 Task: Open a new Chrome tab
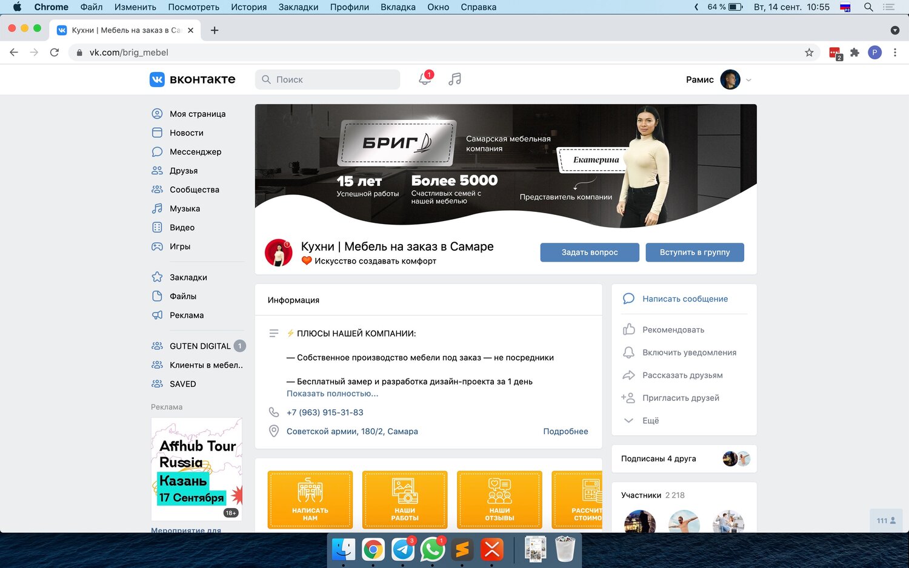[215, 30]
